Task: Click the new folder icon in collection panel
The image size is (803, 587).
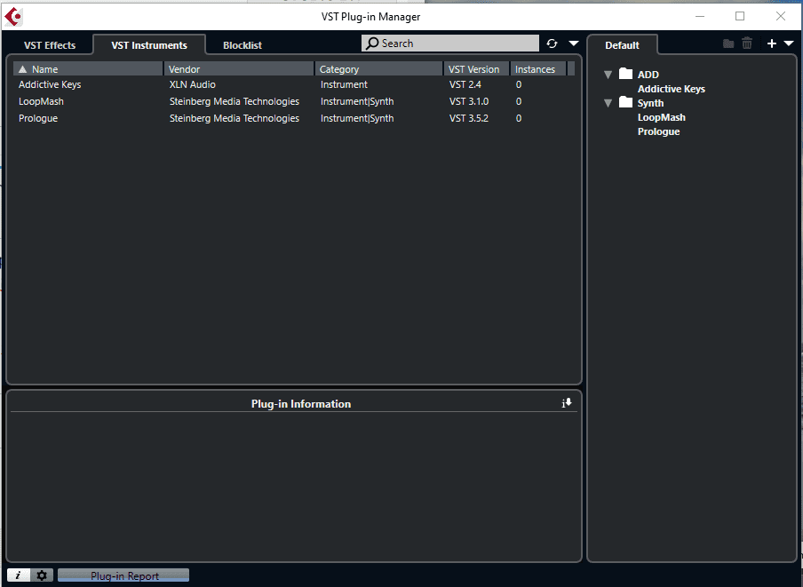Action: tap(728, 44)
